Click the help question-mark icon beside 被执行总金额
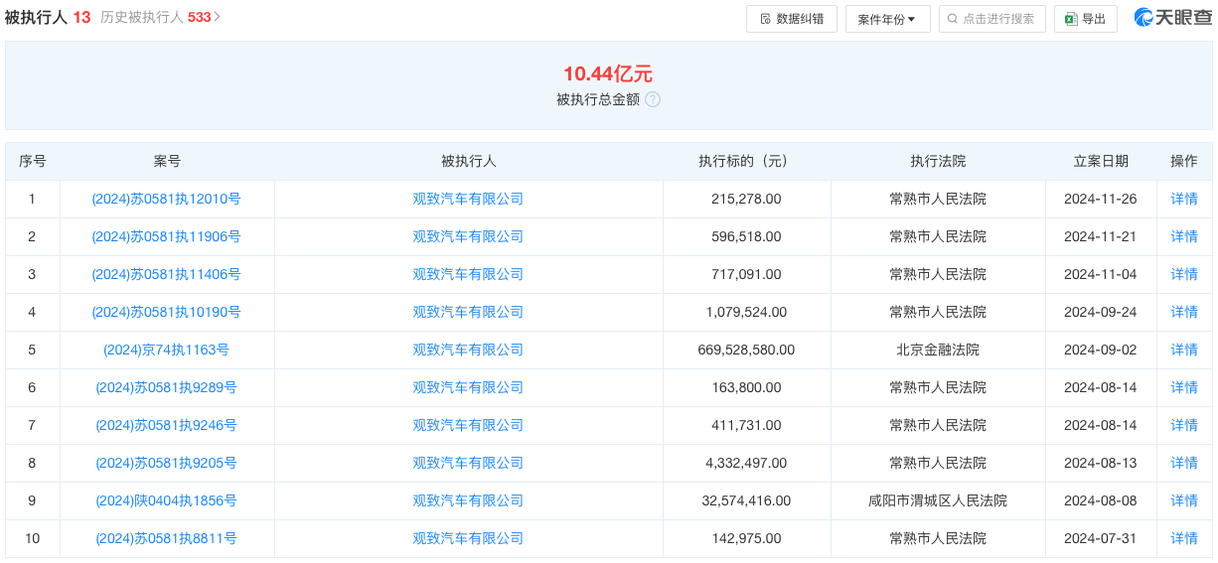1218x563 pixels. (653, 99)
